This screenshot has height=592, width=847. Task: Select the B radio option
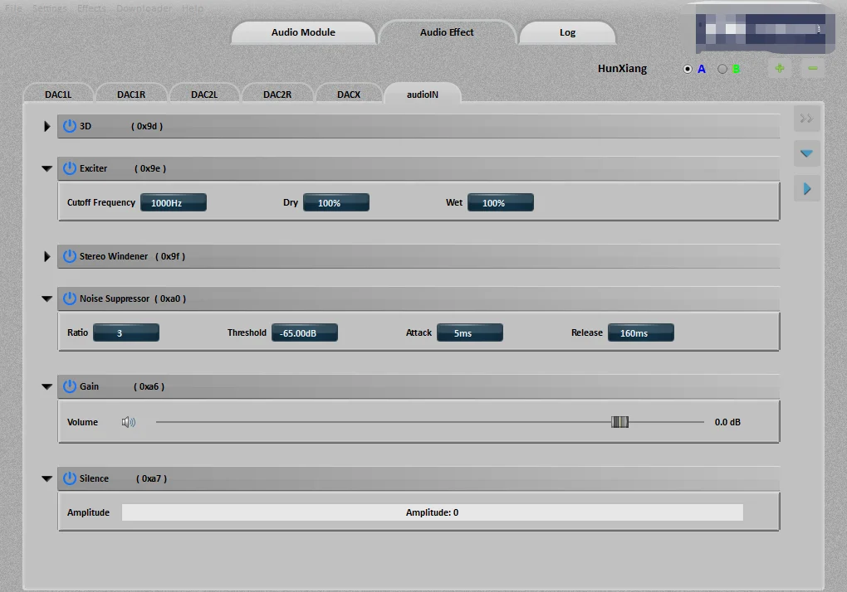click(x=722, y=69)
